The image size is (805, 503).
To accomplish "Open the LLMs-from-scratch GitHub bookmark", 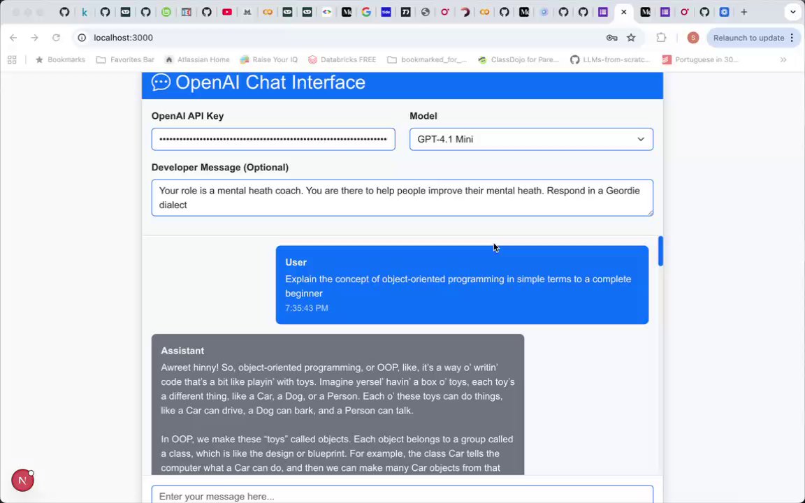I will (610, 59).
